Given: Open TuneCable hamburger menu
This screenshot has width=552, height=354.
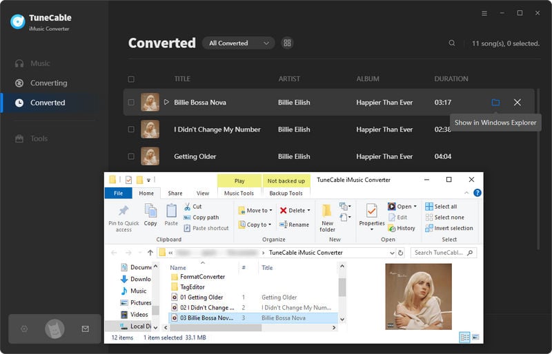Looking at the screenshot, I should (x=484, y=13).
